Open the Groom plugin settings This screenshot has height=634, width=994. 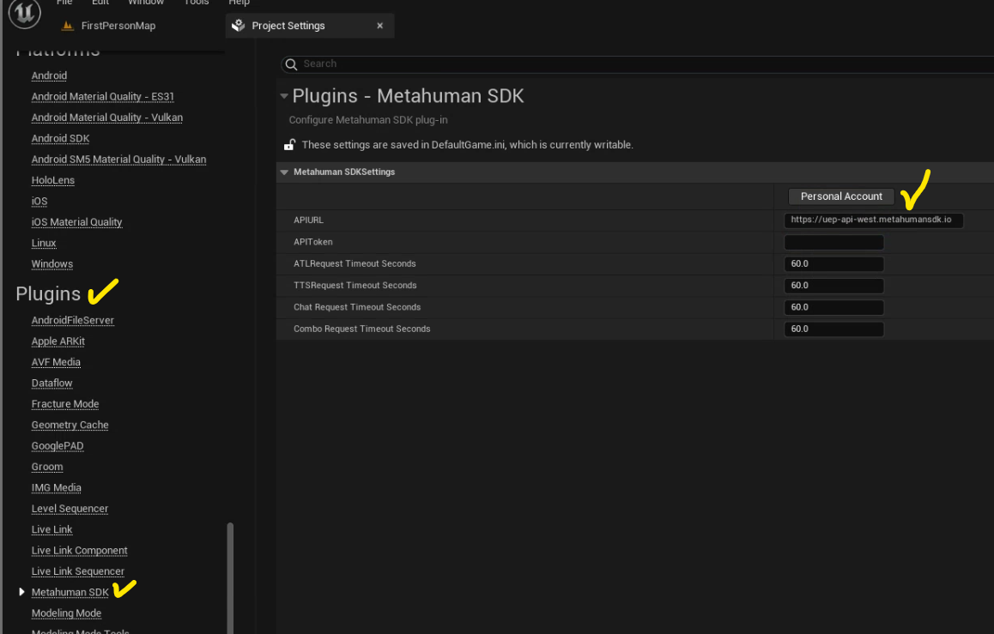pos(47,466)
